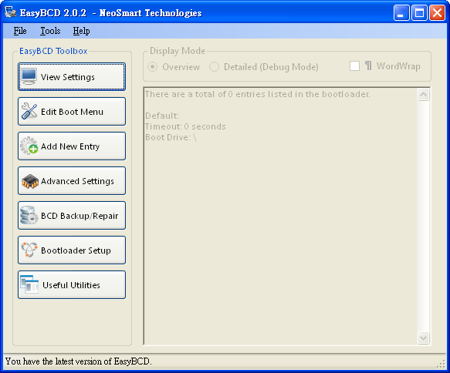Click the database icon on BCD Backup/Repair
Screen dimensions: 450x373
pos(29,216)
